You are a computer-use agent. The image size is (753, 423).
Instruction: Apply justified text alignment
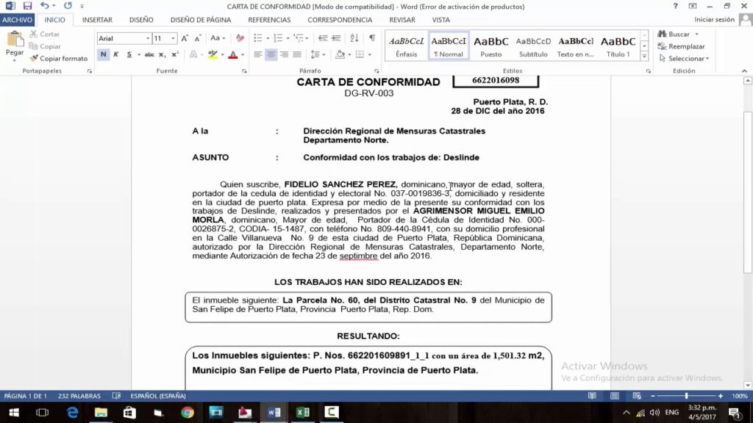click(297, 54)
